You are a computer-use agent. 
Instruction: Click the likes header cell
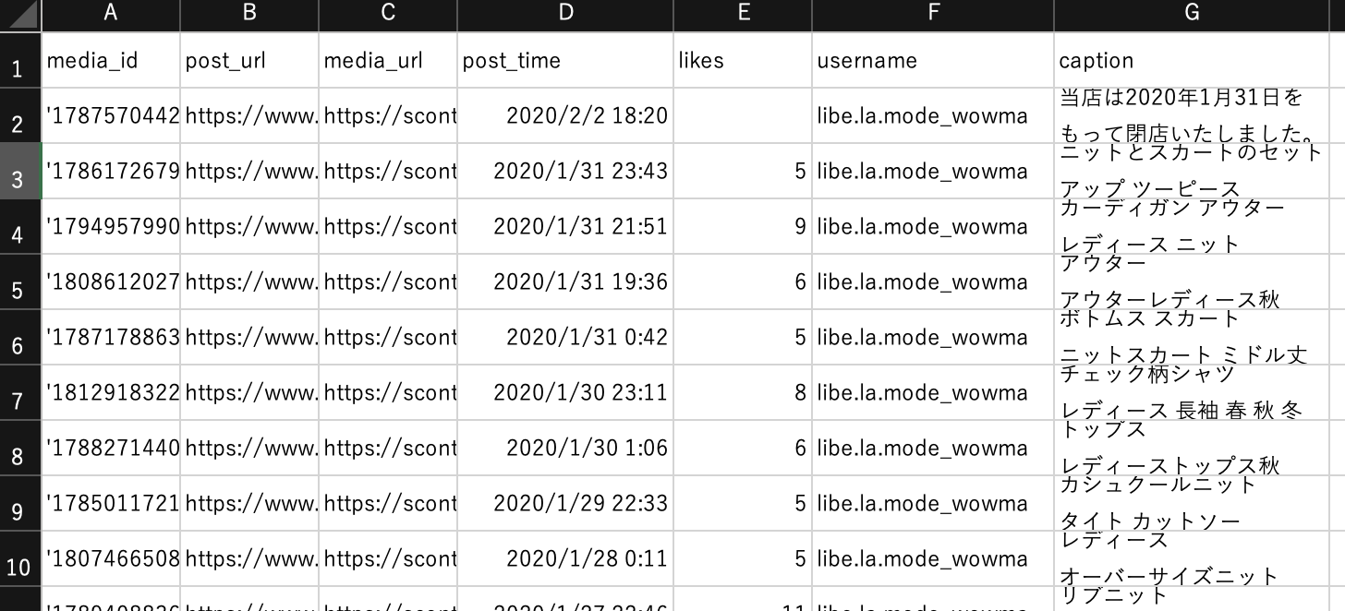pyautogui.click(x=743, y=60)
